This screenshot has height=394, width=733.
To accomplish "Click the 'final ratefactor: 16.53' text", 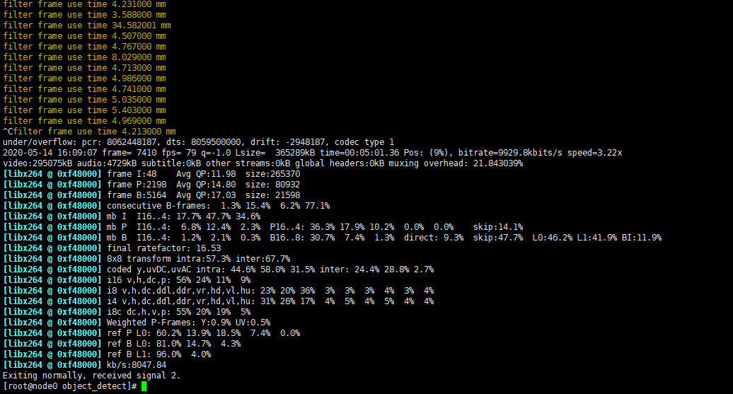I will [163, 248].
